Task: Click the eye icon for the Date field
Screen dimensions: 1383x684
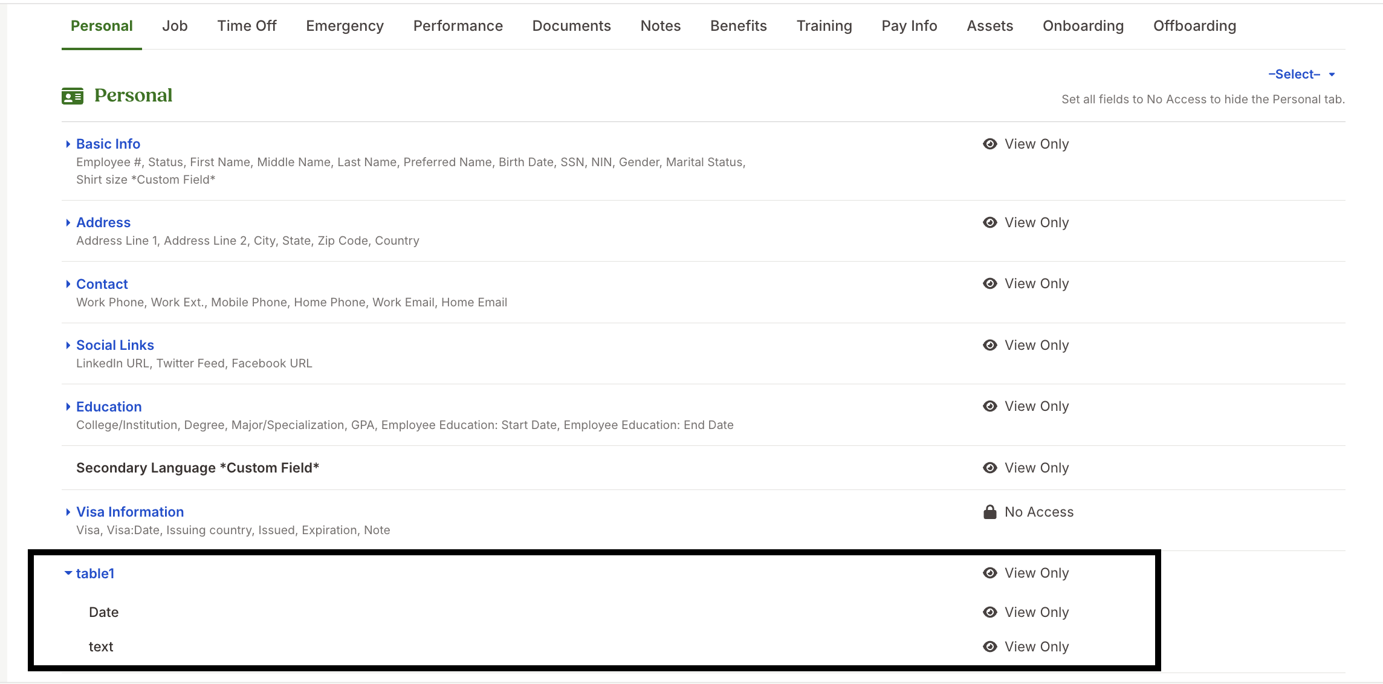Action: pos(989,612)
